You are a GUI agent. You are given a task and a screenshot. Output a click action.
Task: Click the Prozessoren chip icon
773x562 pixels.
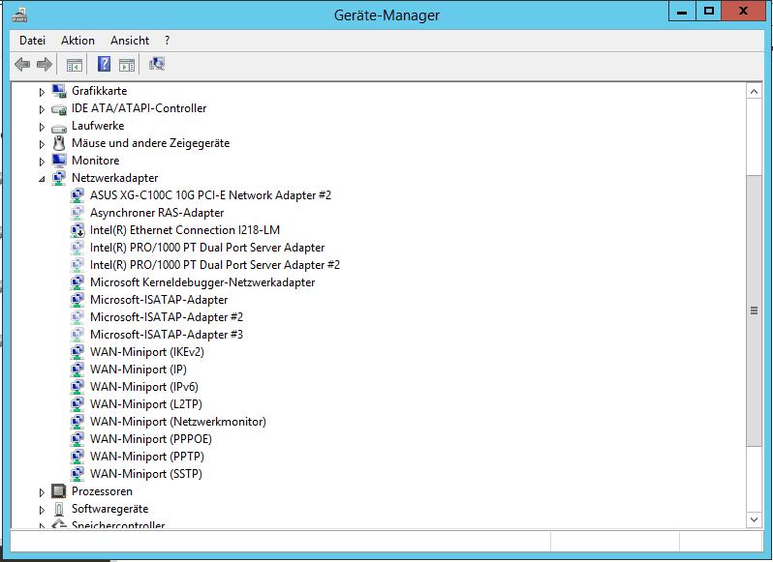pyautogui.click(x=59, y=491)
